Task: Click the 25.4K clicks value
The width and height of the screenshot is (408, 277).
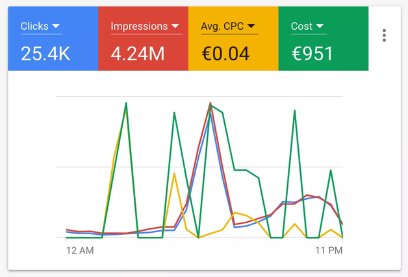Action: pos(44,53)
